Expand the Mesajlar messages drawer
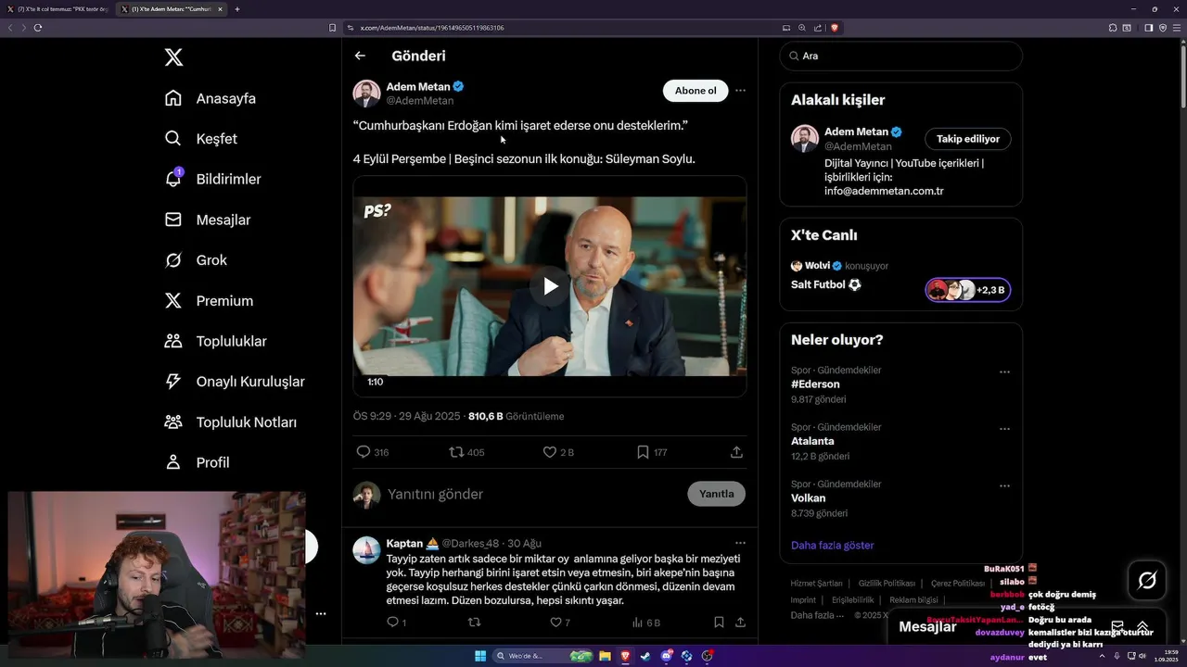The width and height of the screenshot is (1187, 667). [x=1142, y=627]
